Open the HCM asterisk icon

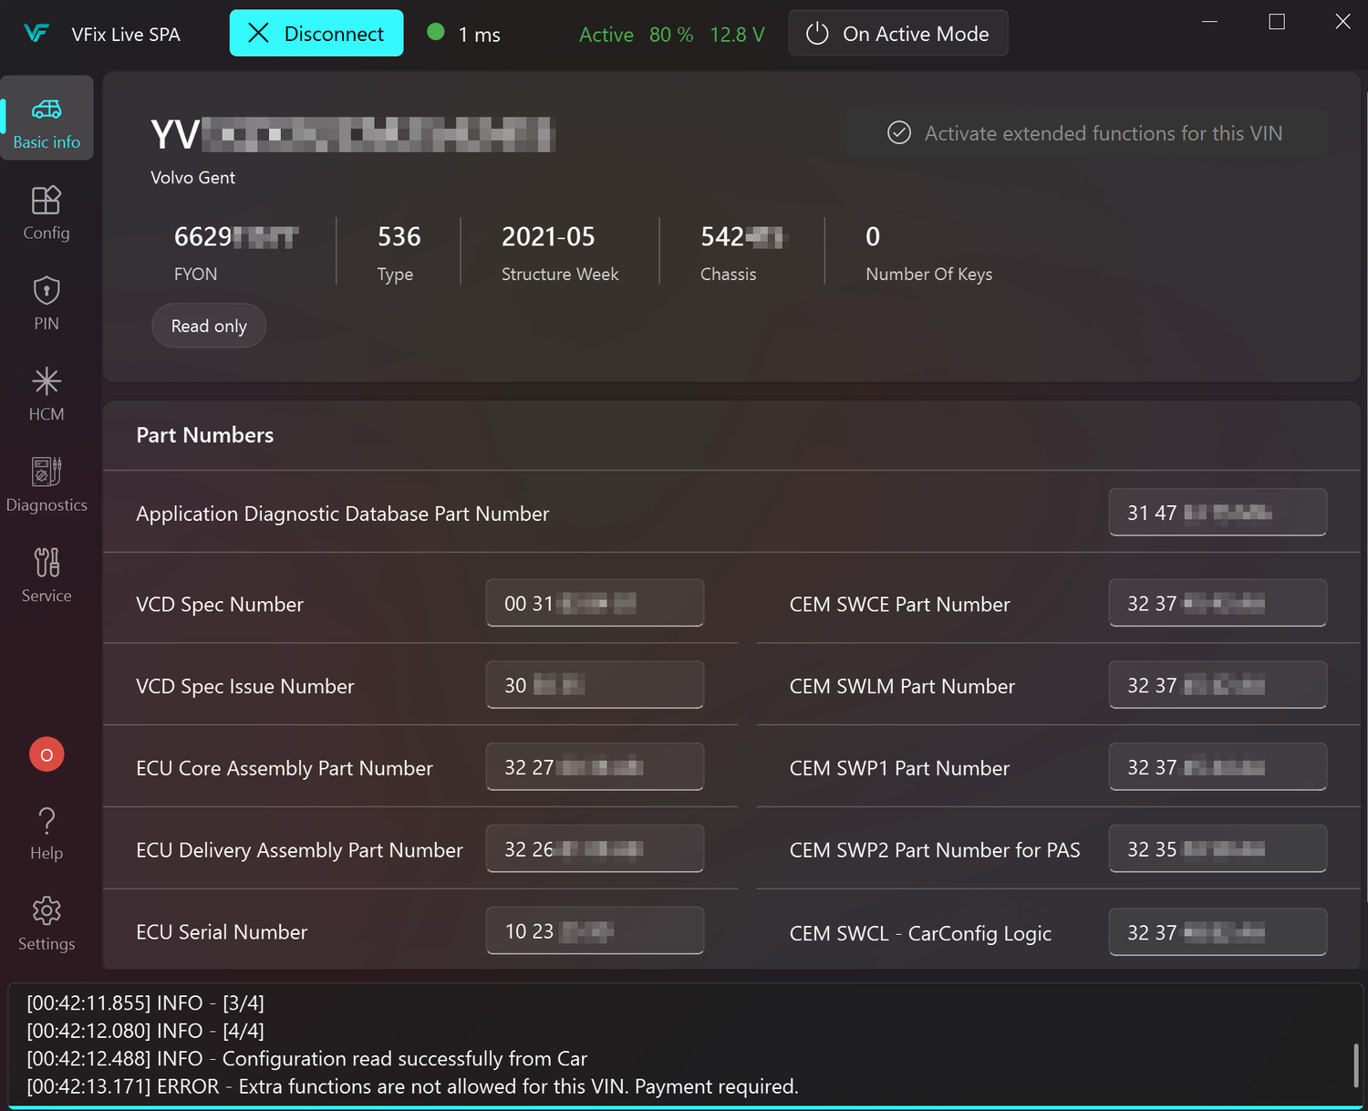47,380
